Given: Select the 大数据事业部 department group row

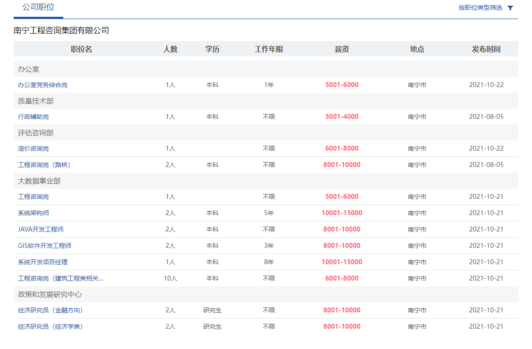Looking at the screenshot, I should click(x=266, y=181).
